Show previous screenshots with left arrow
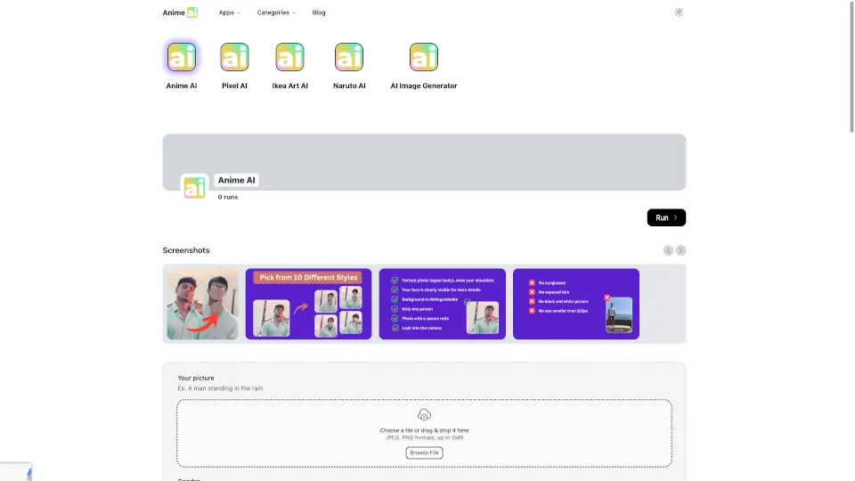The height and width of the screenshot is (481, 855). pyautogui.click(x=668, y=250)
